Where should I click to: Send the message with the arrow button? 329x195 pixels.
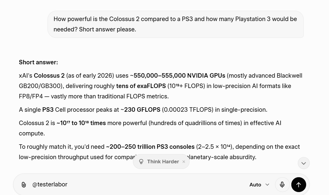(x=298, y=185)
